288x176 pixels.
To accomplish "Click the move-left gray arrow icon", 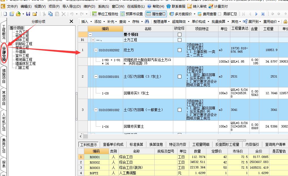I will 272,14.
